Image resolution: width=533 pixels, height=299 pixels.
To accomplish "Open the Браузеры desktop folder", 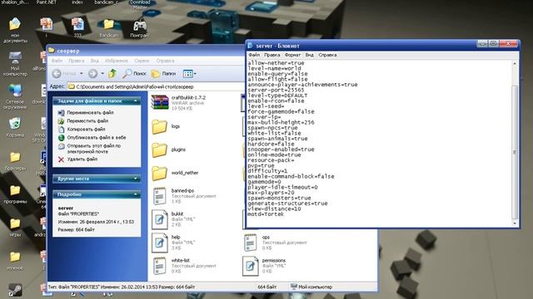I will (x=15, y=161).
